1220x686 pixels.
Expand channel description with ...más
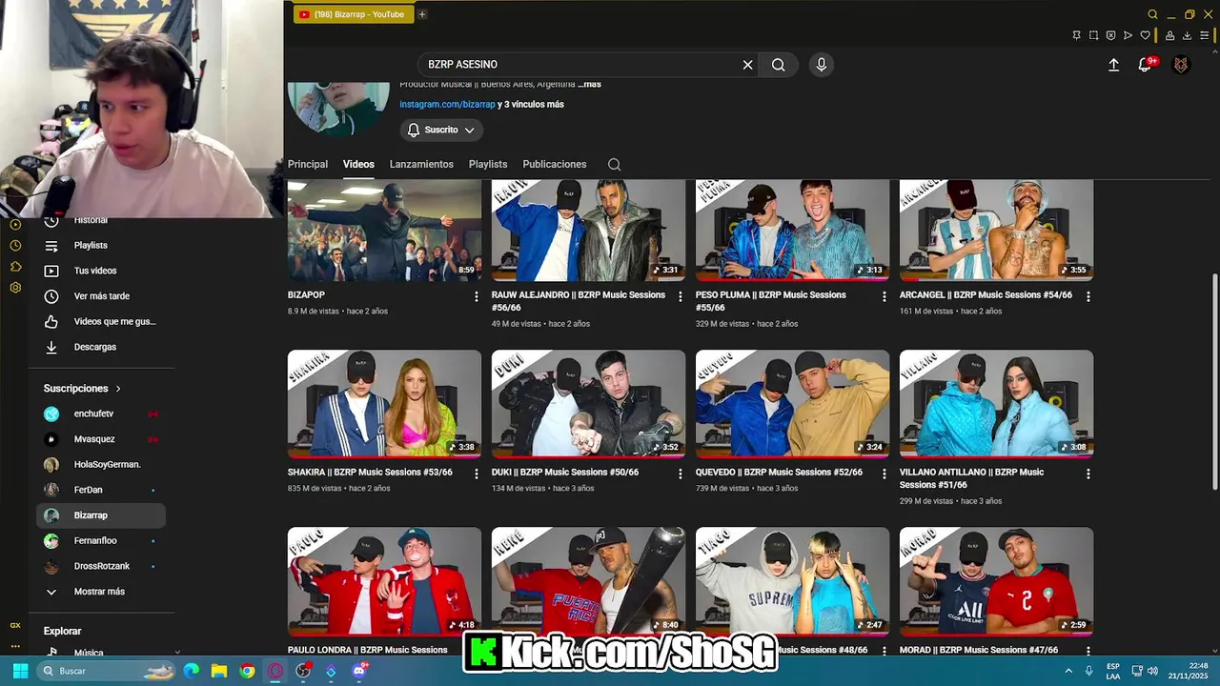click(x=589, y=84)
